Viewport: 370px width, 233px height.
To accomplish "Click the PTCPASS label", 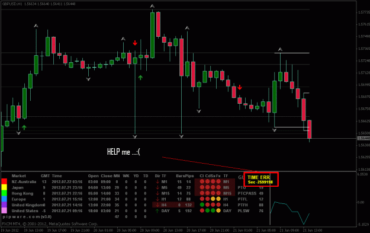I will point(247,193).
